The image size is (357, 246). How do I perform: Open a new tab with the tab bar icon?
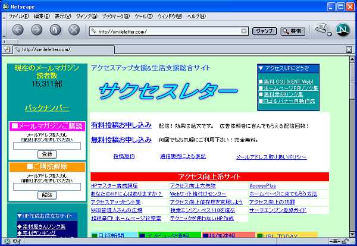pyautogui.click(x=6, y=49)
